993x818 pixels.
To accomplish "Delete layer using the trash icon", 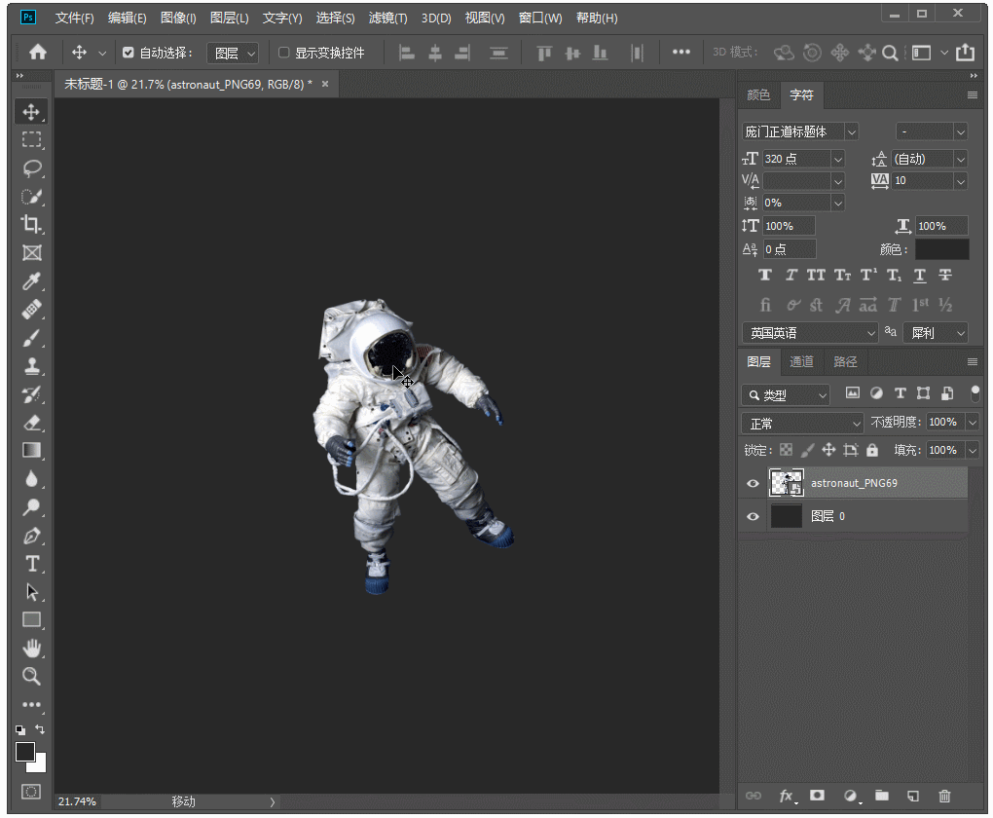I will pyautogui.click(x=944, y=796).
